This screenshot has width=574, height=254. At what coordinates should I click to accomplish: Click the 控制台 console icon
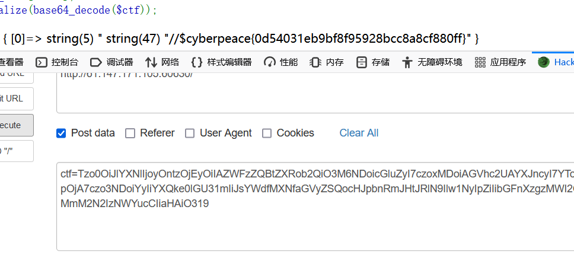coord(42,62)
